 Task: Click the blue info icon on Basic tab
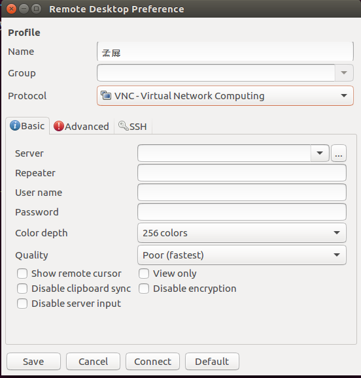(15, 126)
